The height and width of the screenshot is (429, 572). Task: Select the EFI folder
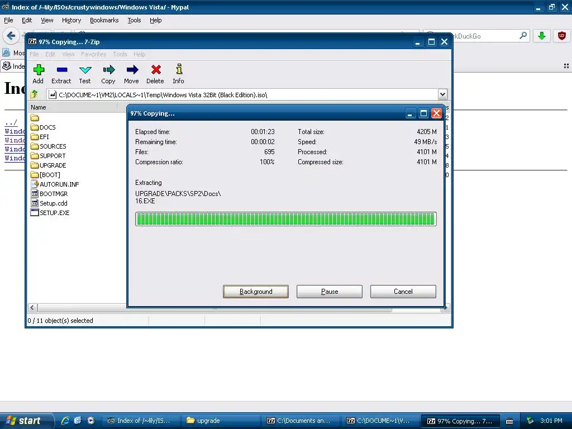(40, 137)
